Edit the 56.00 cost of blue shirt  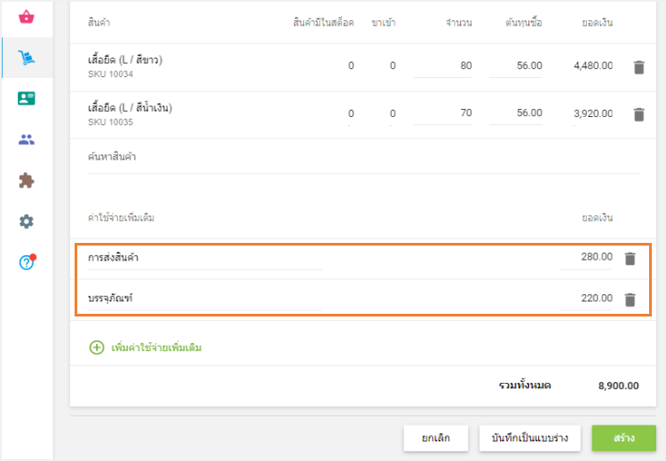tap(516, 113)
